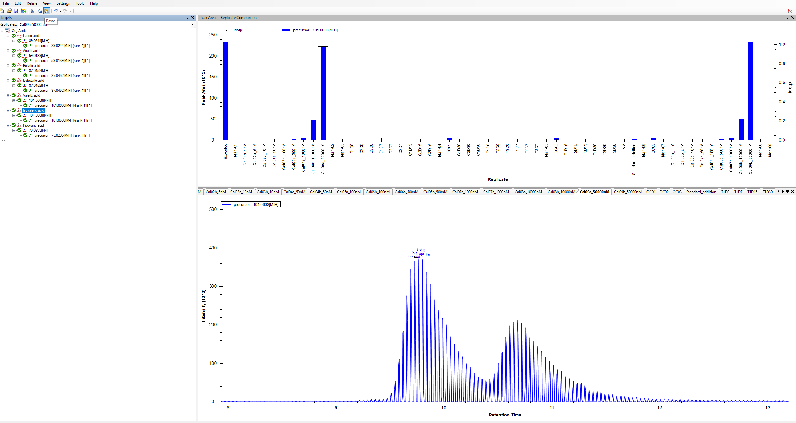Select Propionic acid in targets tree
Screen dimensions: 796x423
tap(33, 125)
